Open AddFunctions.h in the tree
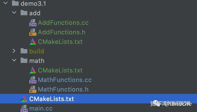Image resolution: width=197 pixels, height=112 pixels. pyautogui.click(x=62, y=32)
